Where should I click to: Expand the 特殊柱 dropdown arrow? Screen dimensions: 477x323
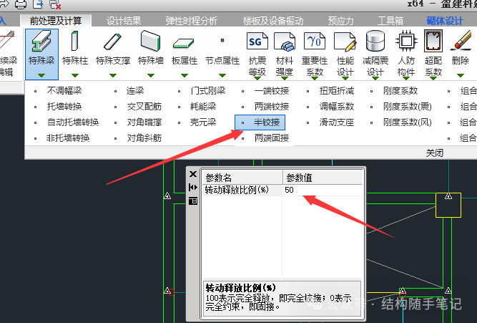(75, 75)
